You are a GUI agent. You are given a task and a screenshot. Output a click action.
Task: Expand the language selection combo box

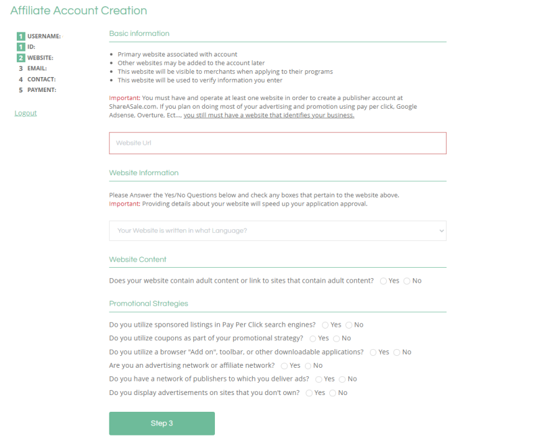tap(278, 230)
